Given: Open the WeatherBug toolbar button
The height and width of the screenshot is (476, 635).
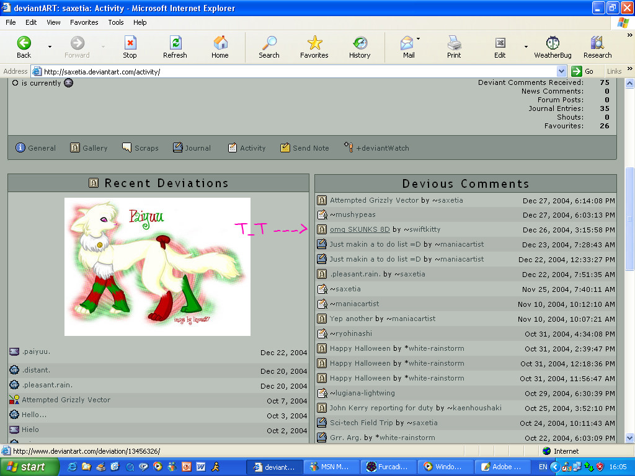Looking at the screenshot, I should click(553, 47).
